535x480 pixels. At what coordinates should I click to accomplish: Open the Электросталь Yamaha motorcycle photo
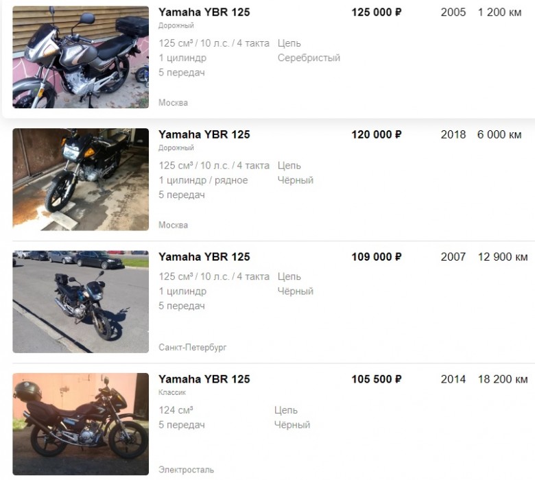coord(80,424)
